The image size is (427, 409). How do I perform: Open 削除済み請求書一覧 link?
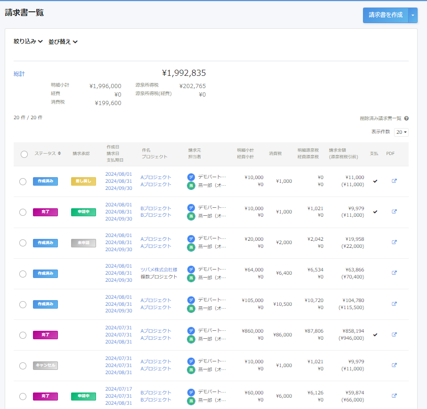point(380,119)
